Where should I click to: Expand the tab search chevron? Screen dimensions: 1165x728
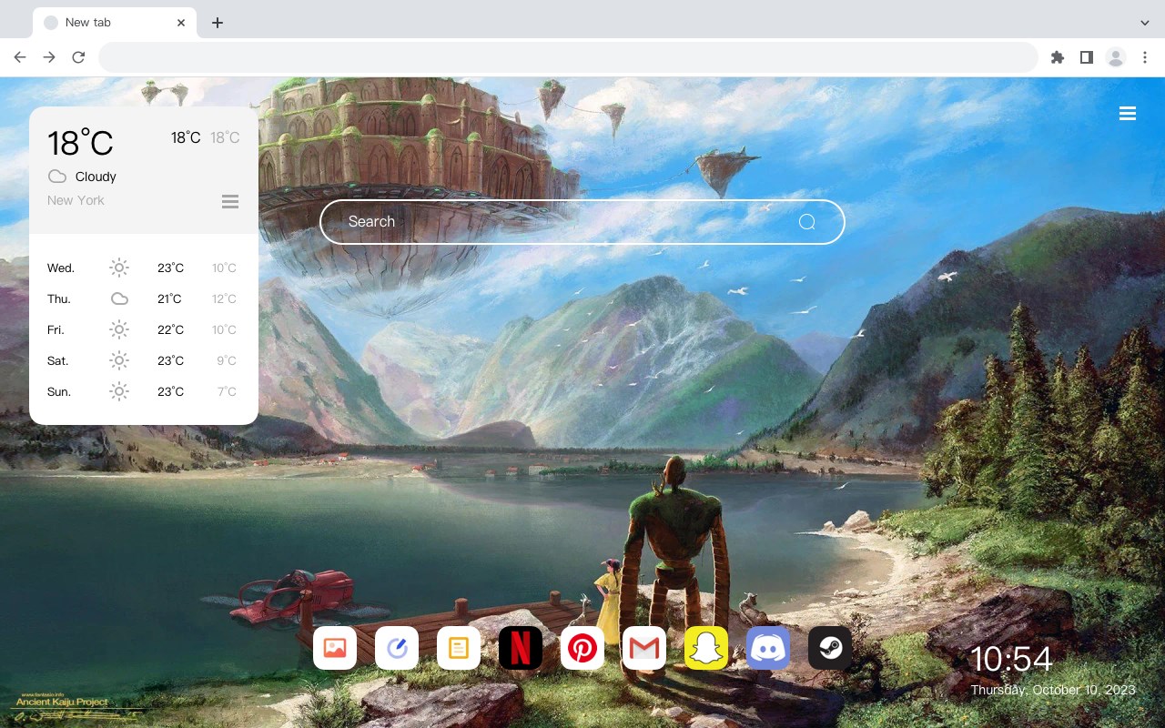coord(1145,23)
